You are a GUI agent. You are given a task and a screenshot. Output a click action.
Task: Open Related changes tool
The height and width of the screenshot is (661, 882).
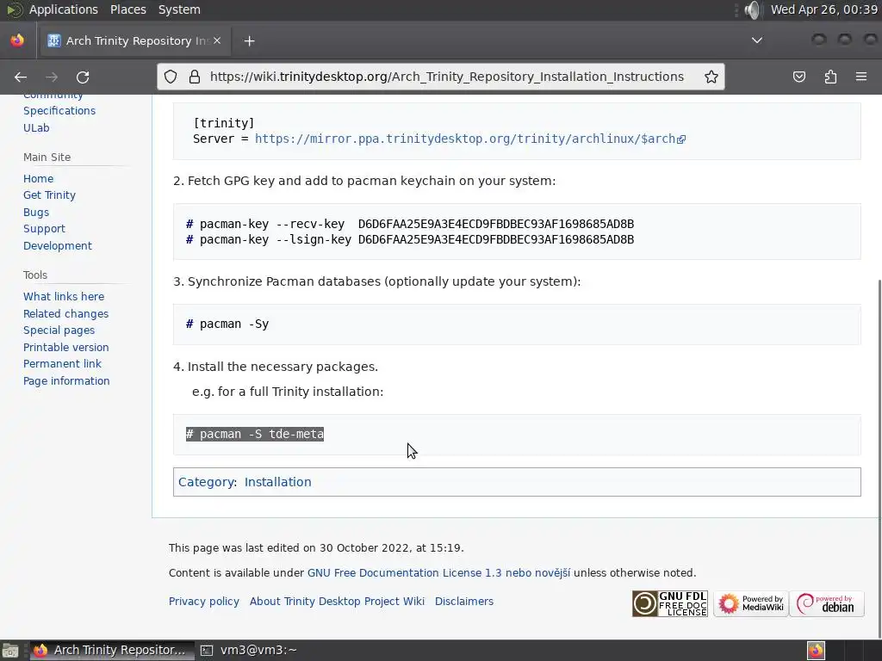(65, 313)
